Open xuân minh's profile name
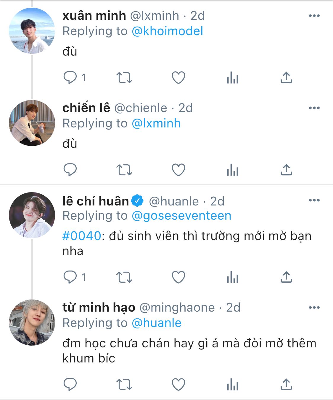This screenshot has width=333, height=400. tap(94, 16)
